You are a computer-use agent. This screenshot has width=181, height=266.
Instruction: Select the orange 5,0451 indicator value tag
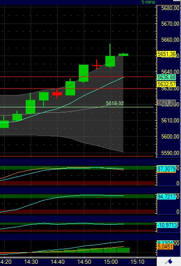click(x=165, y=246)
